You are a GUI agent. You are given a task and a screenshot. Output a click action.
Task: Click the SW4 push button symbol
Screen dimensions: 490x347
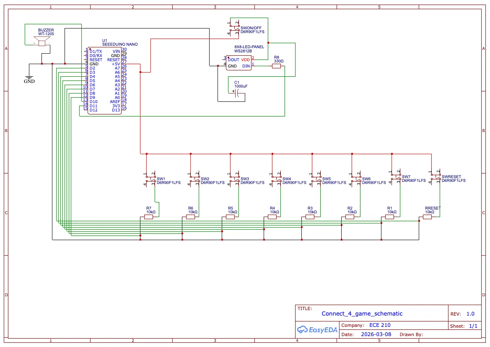(276, 179)
